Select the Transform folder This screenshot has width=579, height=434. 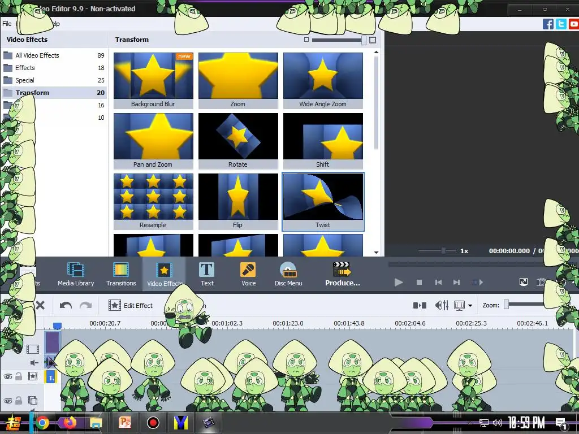click(x=54, y=93)
